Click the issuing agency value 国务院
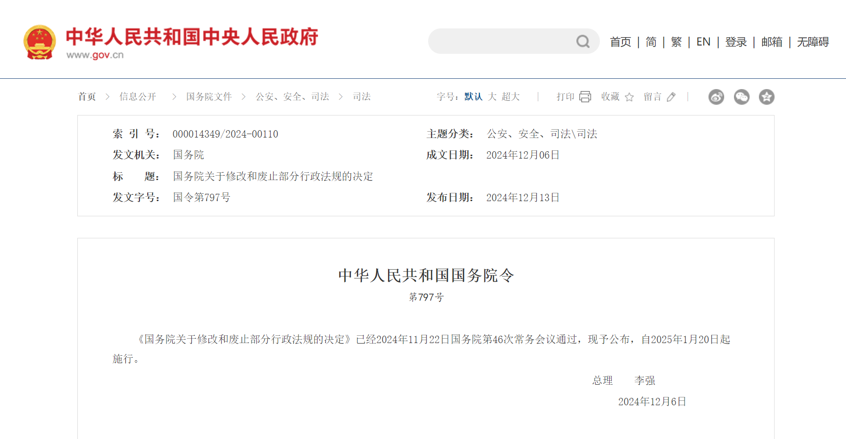The height and width of the screenshot is (439, 846). click(188, 155)
